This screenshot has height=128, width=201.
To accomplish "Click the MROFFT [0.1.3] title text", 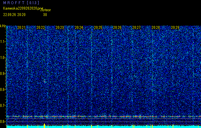I will 21,3.
